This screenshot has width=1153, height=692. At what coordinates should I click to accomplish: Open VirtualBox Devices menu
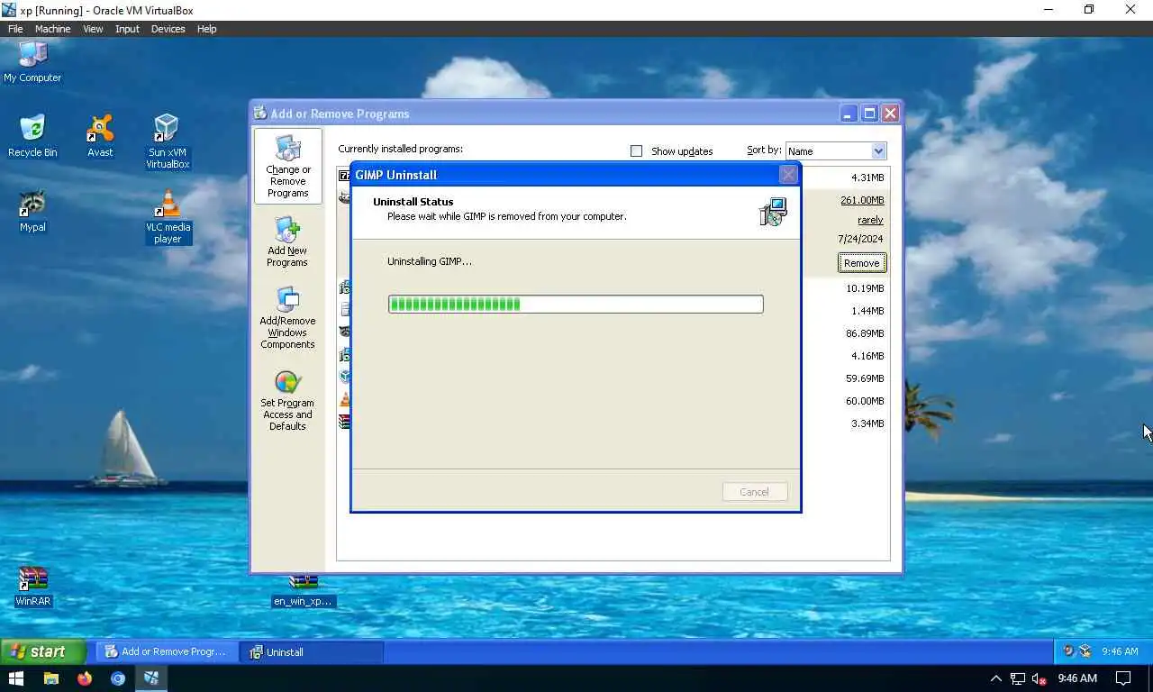point(168,29)
